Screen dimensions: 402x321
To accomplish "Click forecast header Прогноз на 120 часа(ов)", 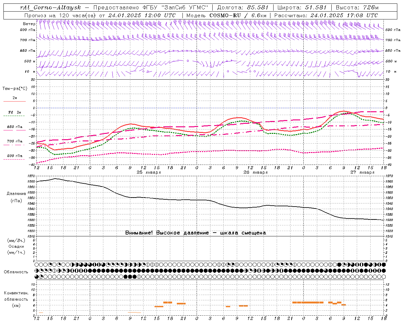I will pyautogui.click(x=60, y=15).
